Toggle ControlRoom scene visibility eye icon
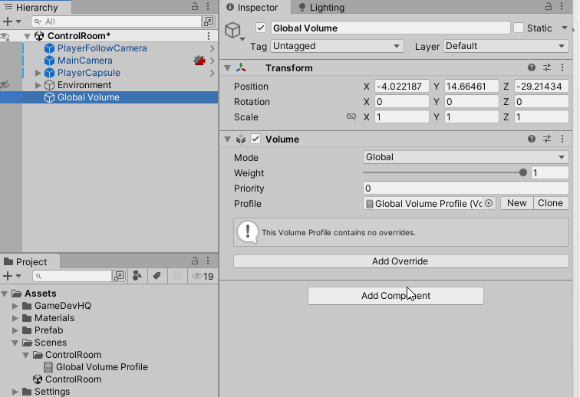This screenshot has height=397, width=580. (5, 36)
